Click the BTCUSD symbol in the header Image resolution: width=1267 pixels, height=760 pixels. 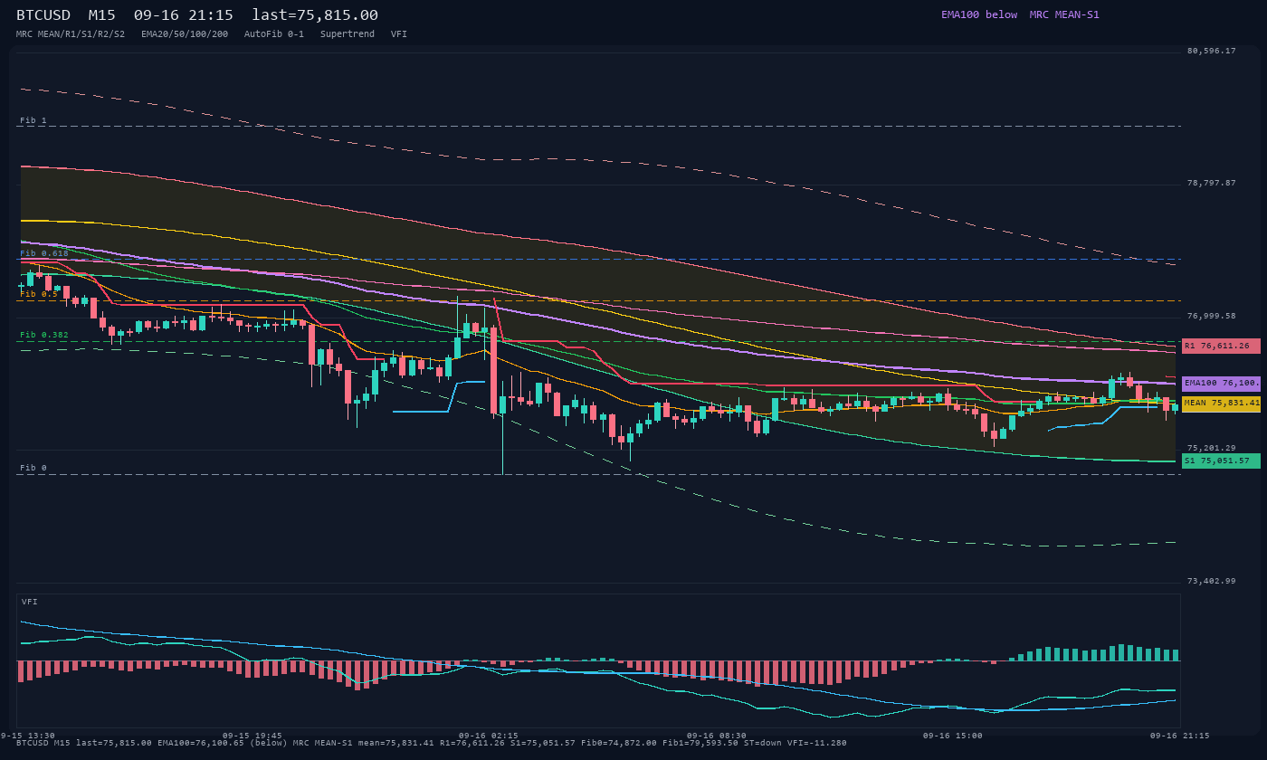point(43,15)
